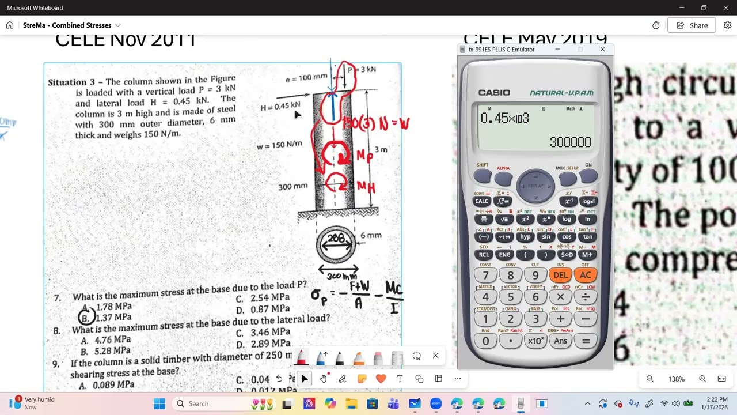Click the RCL key on calculator
737x415 pixels.
click(484, 255)
